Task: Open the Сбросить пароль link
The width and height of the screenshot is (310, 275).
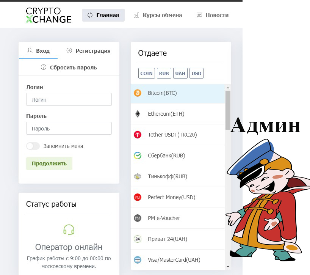Action: click(69, 68)
